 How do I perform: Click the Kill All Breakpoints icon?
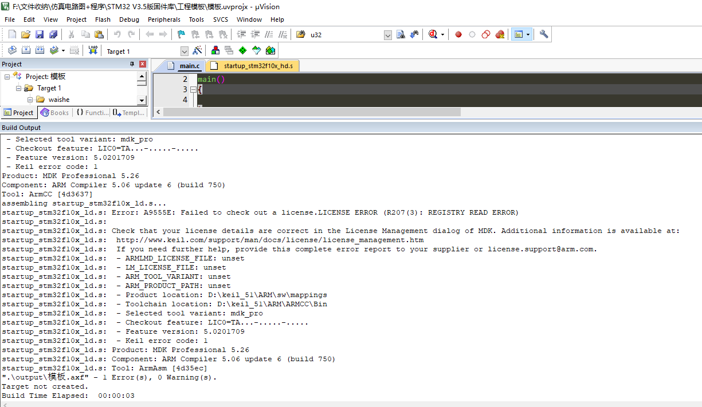click(500, 35)
